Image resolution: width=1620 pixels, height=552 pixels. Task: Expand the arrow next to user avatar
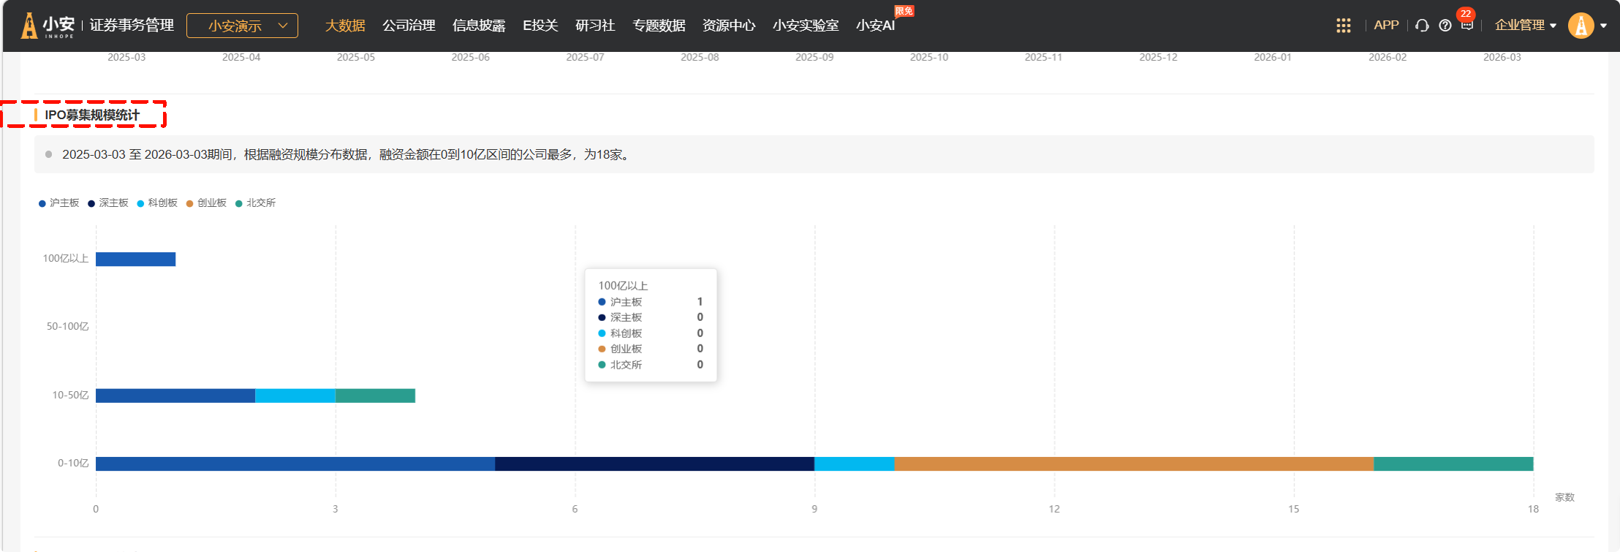point(1603,26)
